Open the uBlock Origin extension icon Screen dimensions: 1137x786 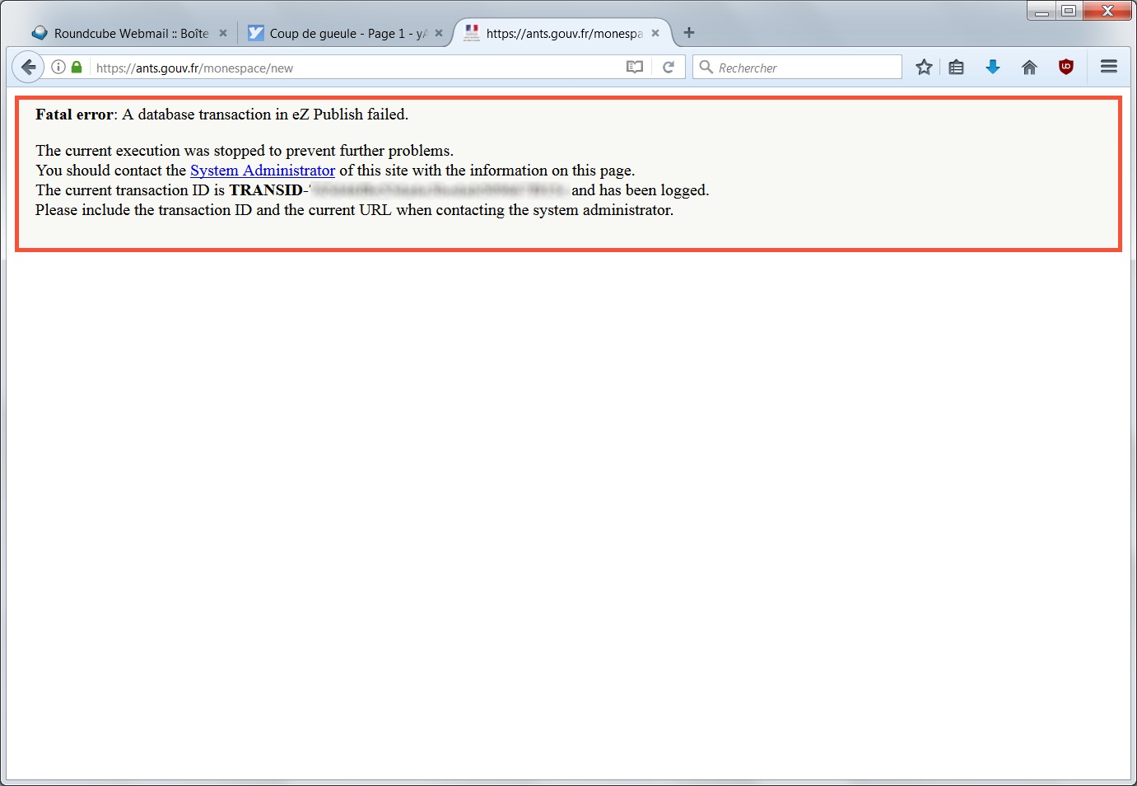click(1066, 68)
